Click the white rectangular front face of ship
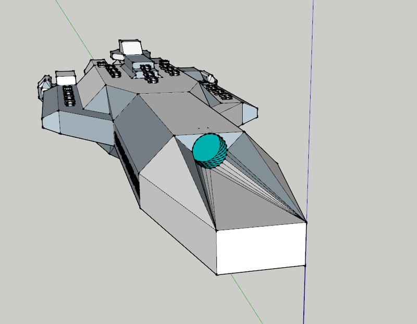 261,249
